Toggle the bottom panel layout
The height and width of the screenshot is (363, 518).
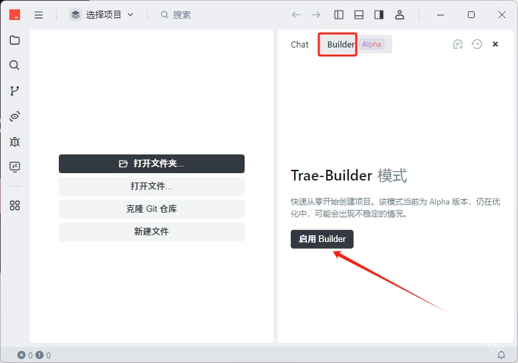pyautogui.click(x=359, y=15)
